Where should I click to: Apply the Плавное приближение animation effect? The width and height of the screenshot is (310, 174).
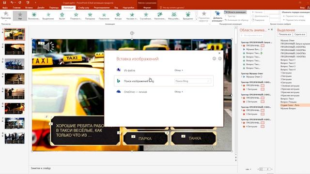pyautogui.click(x=76, y=16)
